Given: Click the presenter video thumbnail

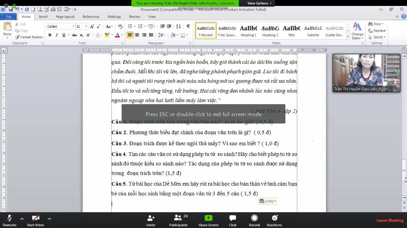Looking at the screenshot, I should point(366,73).
